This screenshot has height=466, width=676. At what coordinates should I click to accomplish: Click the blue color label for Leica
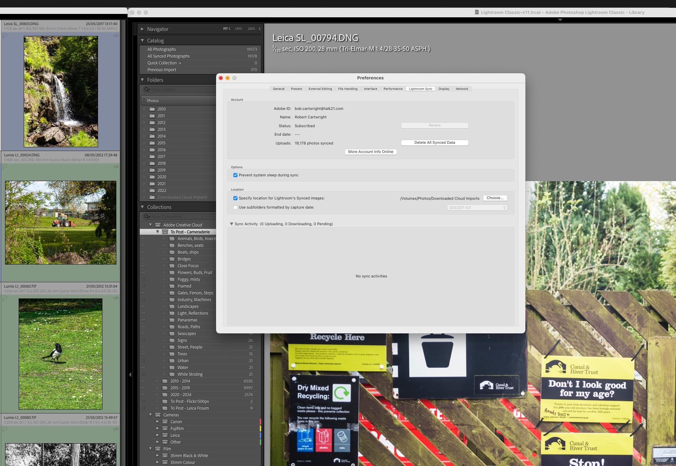pos(260,435)
